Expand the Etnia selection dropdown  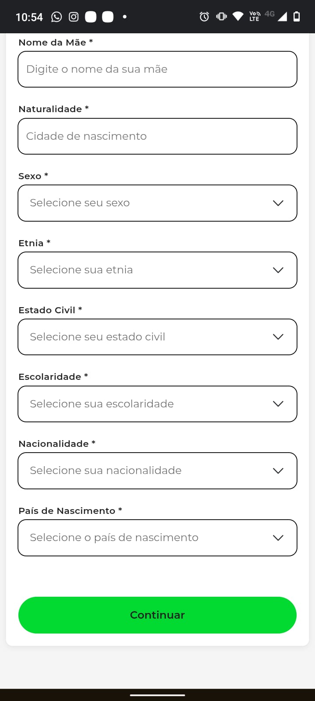(157, 270)
